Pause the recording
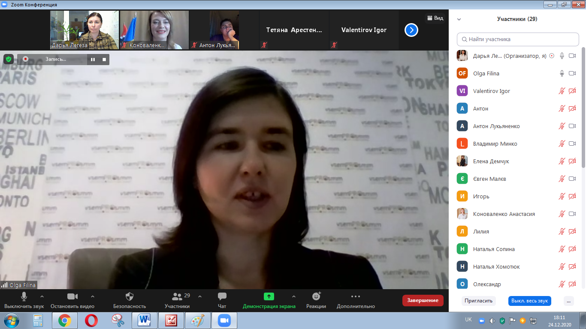The image size is (586, 329). pyautogui.click(x=93, y=59)
